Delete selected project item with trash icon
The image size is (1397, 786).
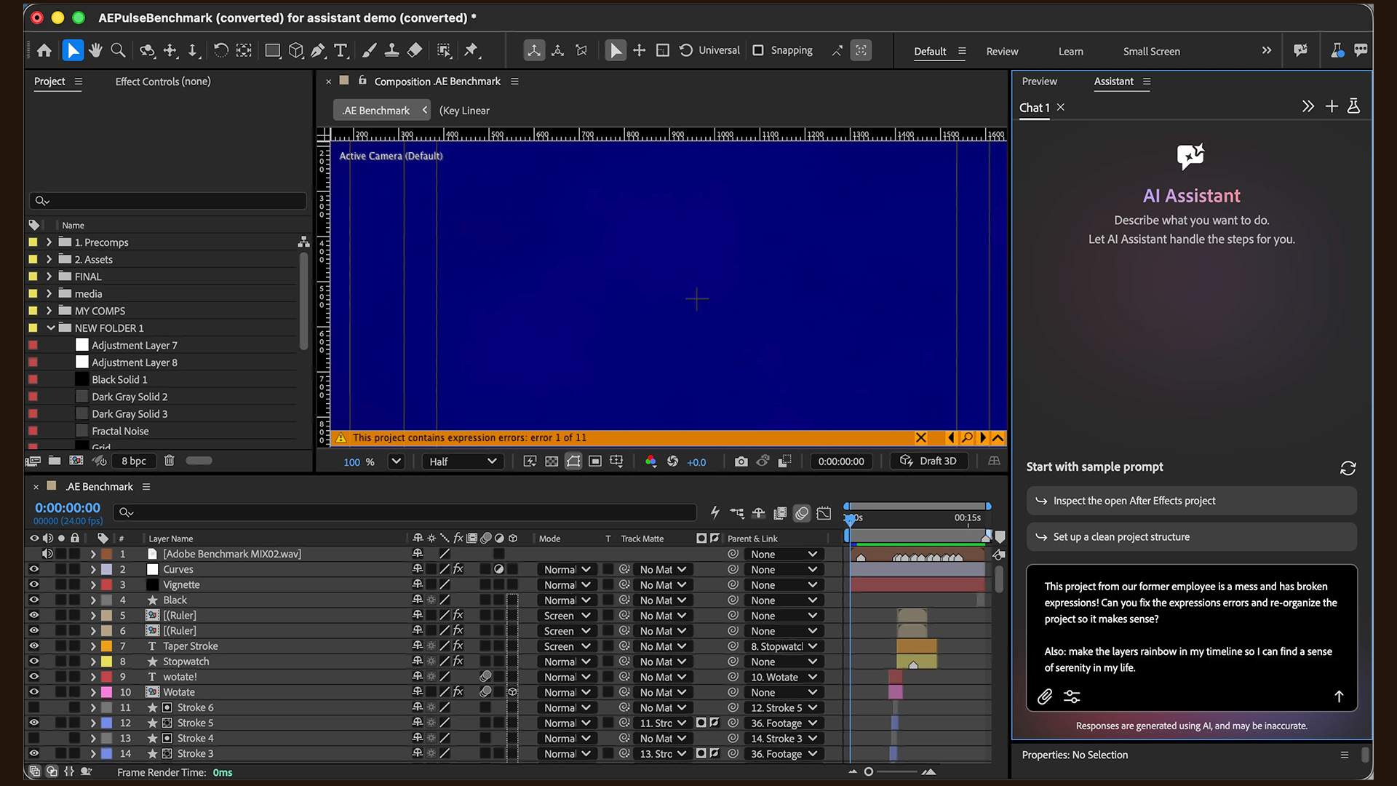(169, 461)
